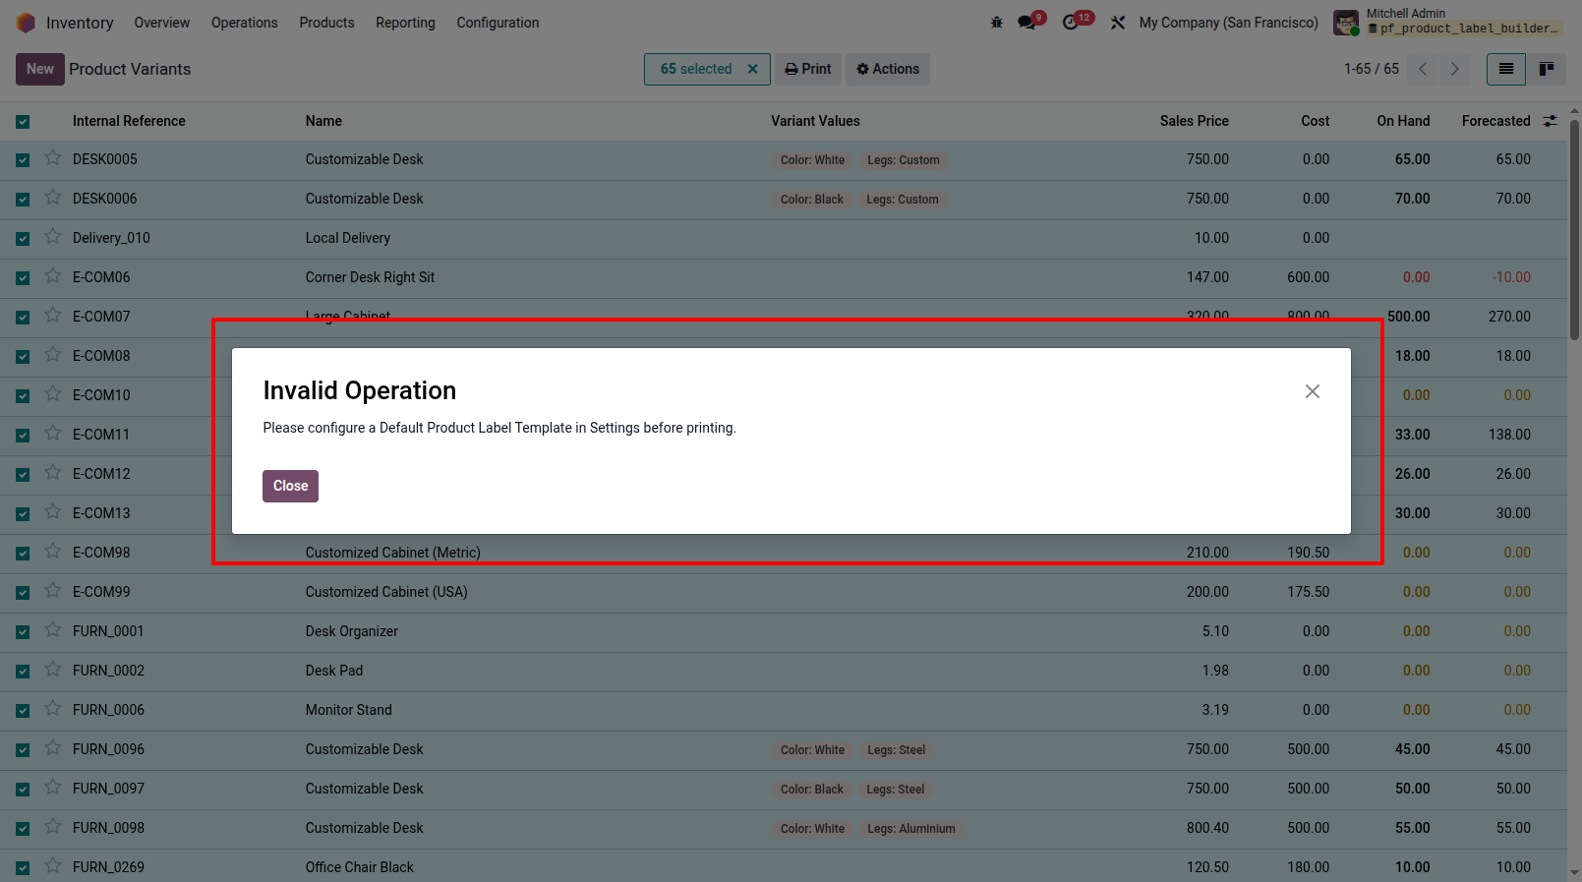
Task: Sort by Internal Reference column header
Action: tap(129, 121)
